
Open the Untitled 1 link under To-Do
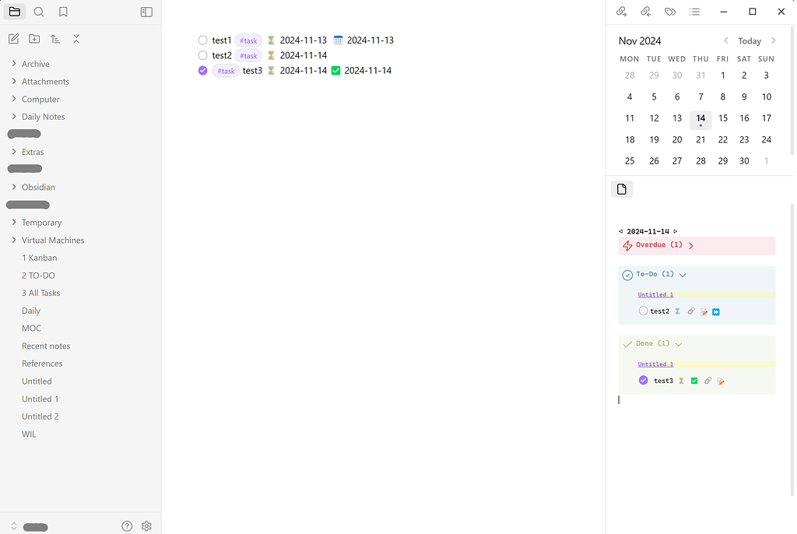pyautogui.click(x=655, y=294)
